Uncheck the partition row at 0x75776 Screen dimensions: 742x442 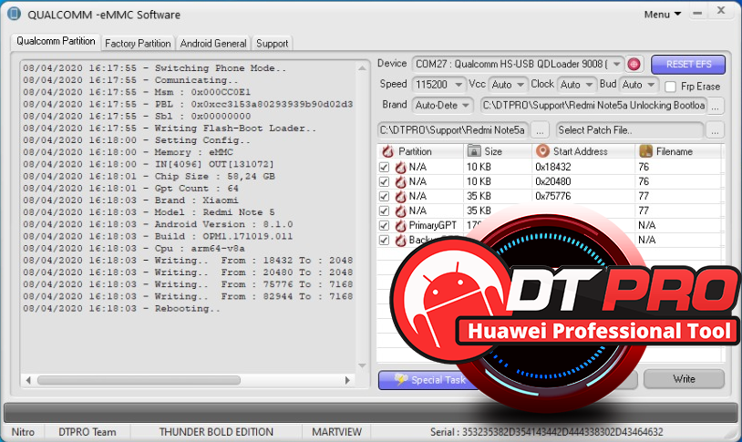coord(385,196)
